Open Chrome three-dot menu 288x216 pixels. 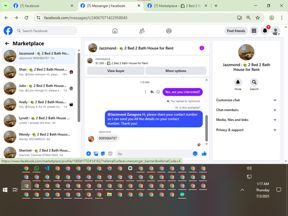click(x=282, y=18)
